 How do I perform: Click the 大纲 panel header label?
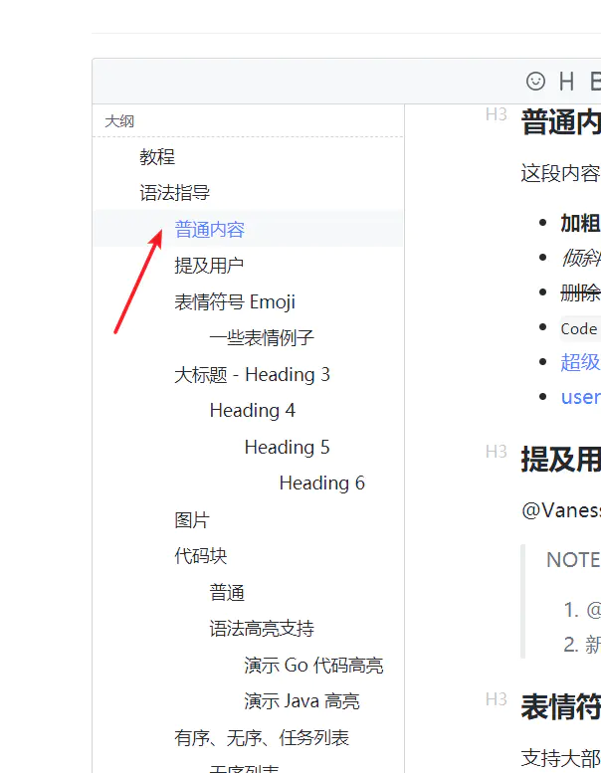point(119,121)
